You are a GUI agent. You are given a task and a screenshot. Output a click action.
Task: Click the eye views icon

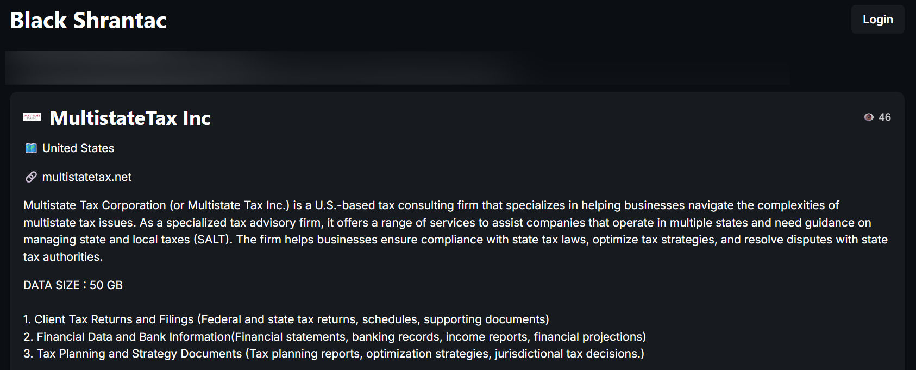pyautogui.click(x=869, y=117)
